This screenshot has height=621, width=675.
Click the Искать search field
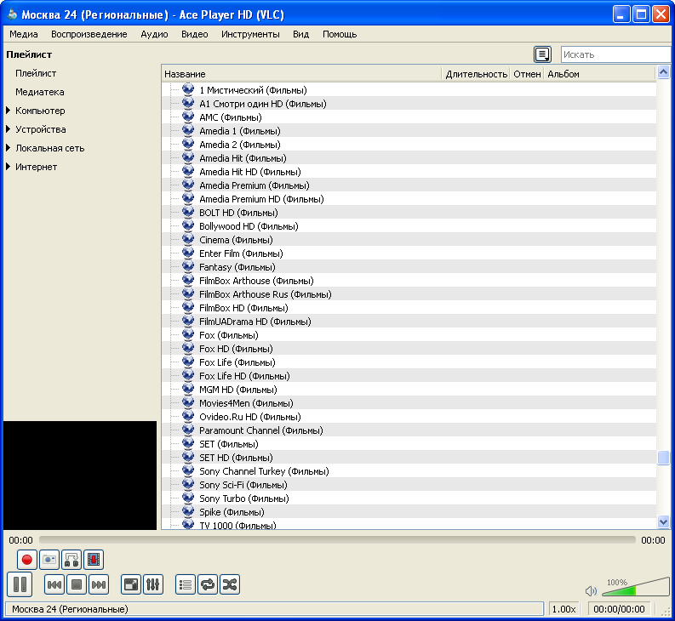coord(616,54)
